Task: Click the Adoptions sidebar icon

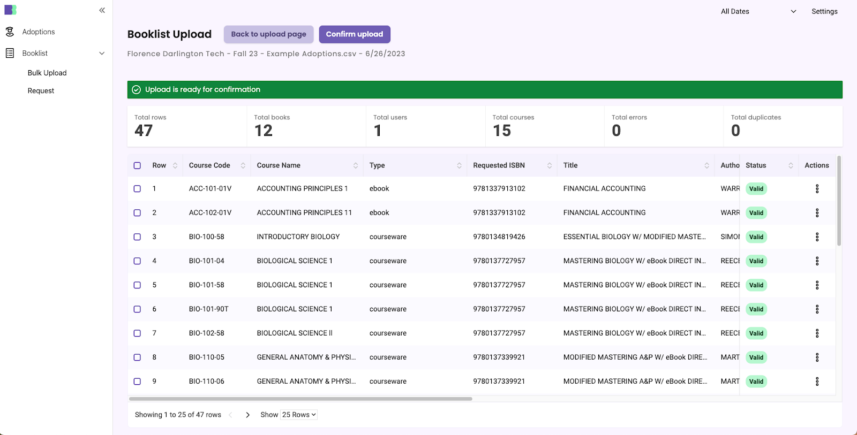Action: (10, 32)
